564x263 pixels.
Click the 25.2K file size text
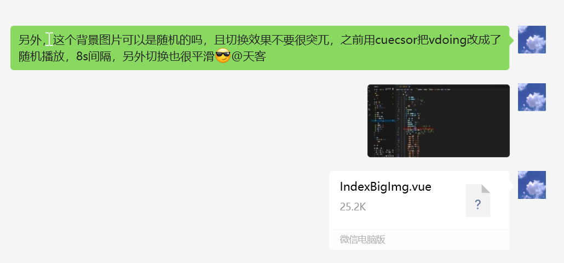353,207
